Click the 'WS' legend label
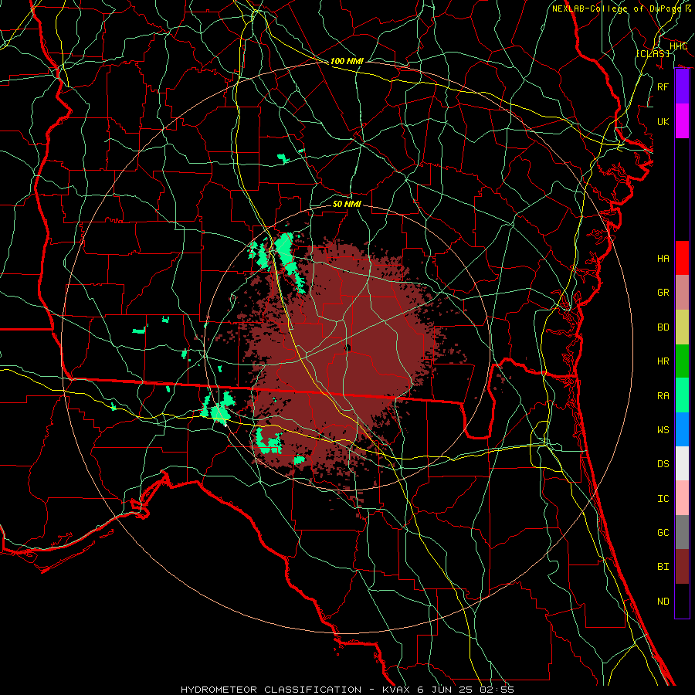The height and width of the screenshot is (695, 695). [663, 429]
